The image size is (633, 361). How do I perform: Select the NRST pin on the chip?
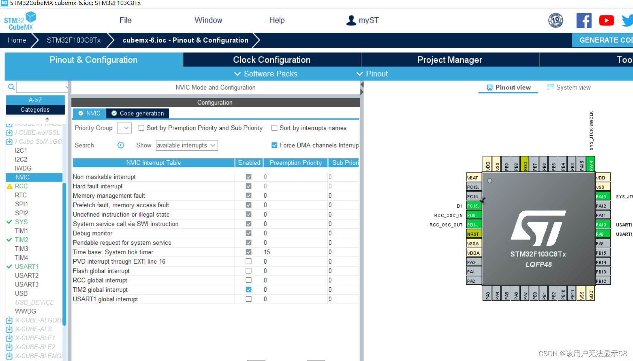[474, 234]
